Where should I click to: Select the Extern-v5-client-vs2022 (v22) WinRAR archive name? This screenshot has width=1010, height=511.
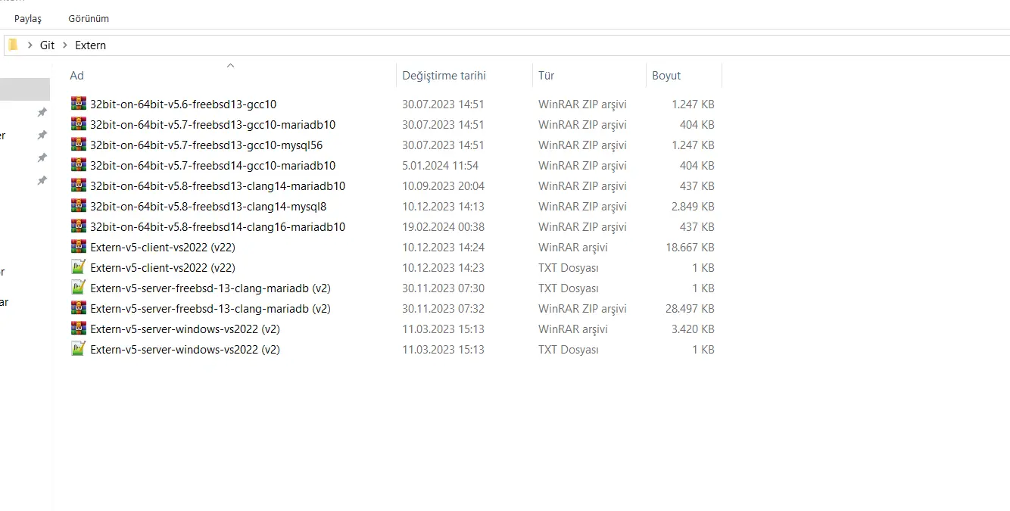(163, 248)
